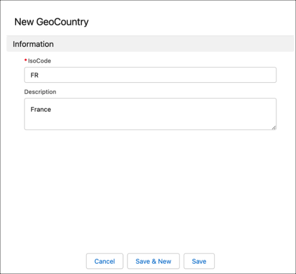
Task: Save the new GeoCountry record
Action: point(199,261)
